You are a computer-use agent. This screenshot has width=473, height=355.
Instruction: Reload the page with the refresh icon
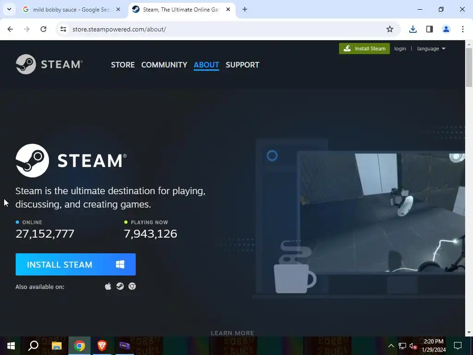[43, 29]
